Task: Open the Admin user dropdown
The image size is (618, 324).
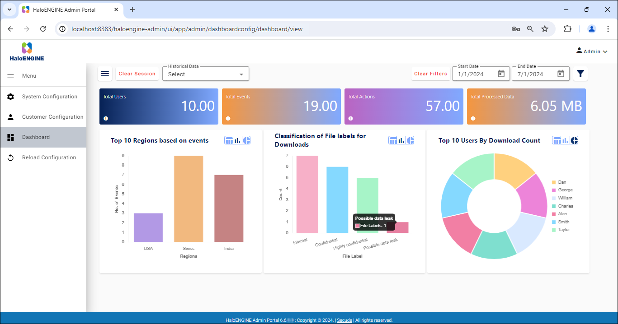Action: (592, 51)
